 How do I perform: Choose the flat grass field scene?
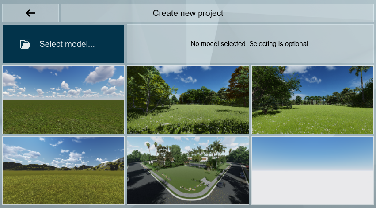63,100
